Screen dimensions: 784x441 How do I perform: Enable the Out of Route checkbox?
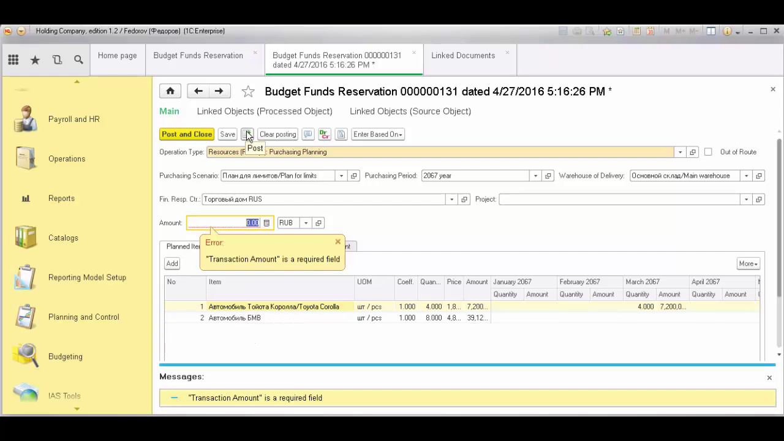[x=708, y=152]
